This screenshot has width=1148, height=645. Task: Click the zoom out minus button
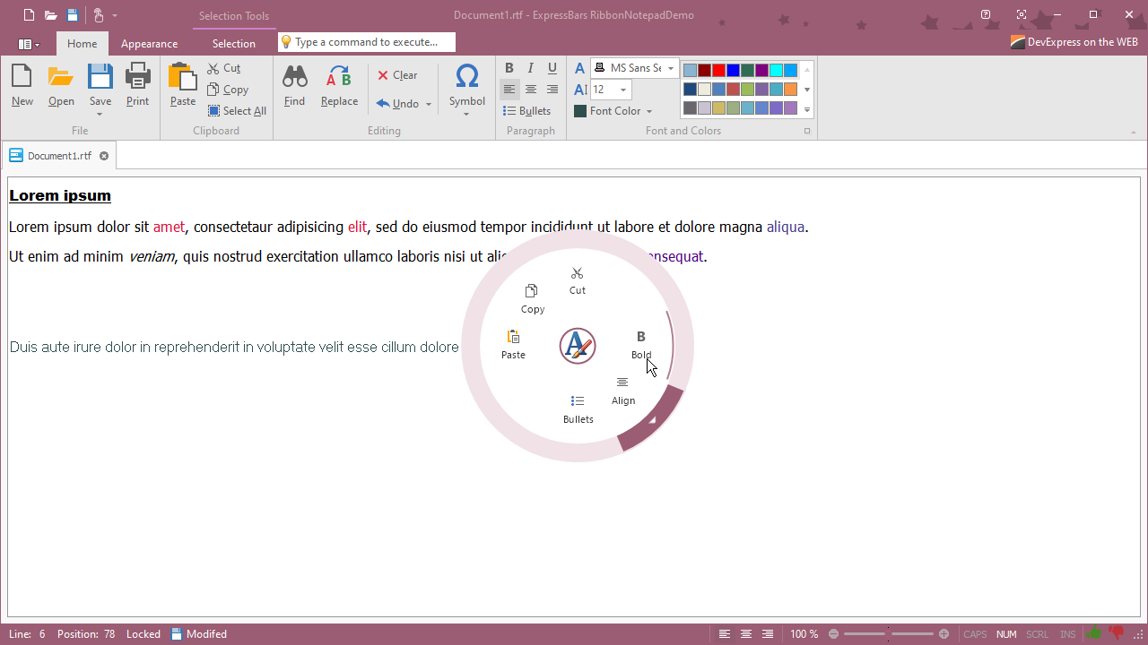coord(834,634)
